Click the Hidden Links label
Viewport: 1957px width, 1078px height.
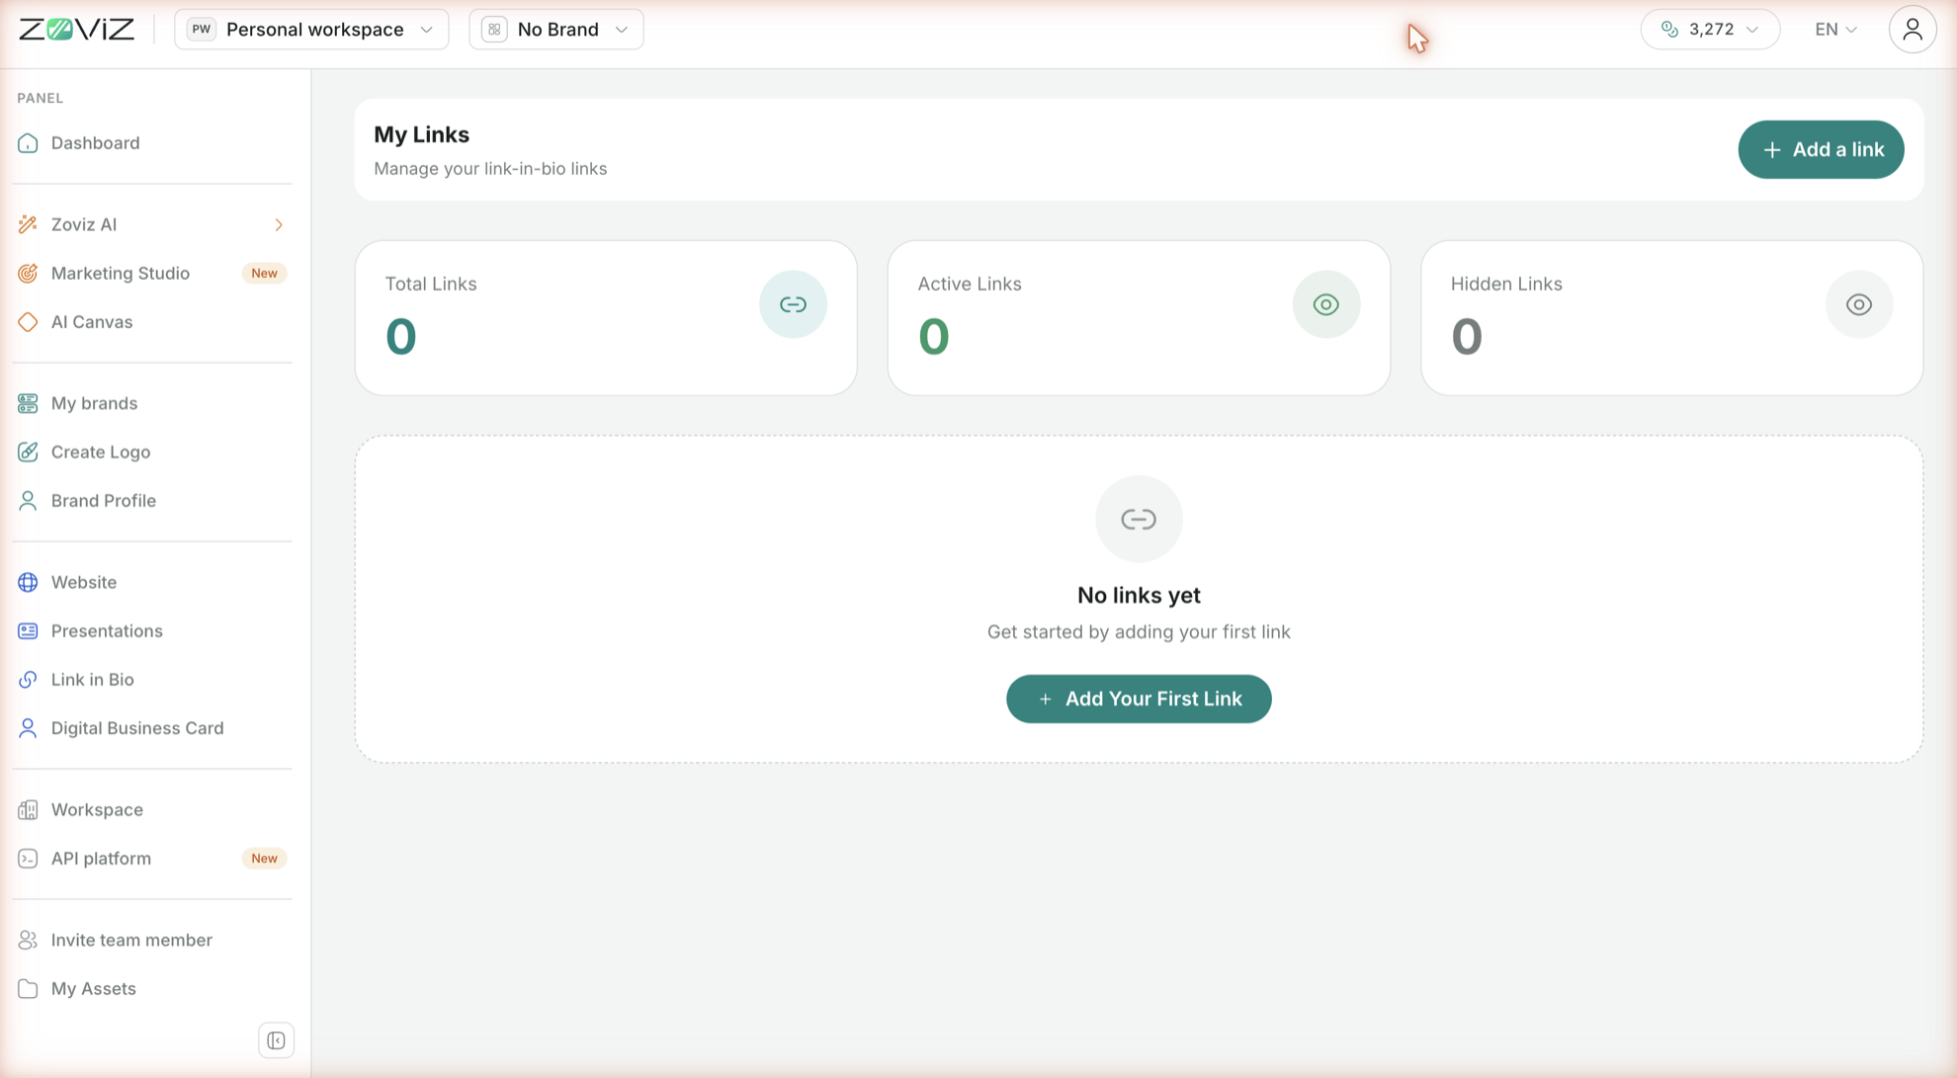click(1506, 284)
